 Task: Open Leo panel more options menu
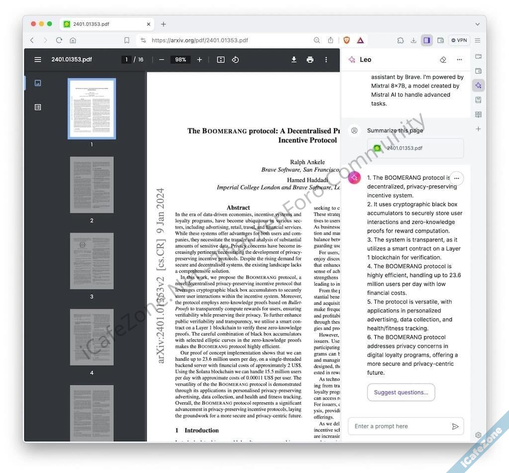[x=459, y=60]
